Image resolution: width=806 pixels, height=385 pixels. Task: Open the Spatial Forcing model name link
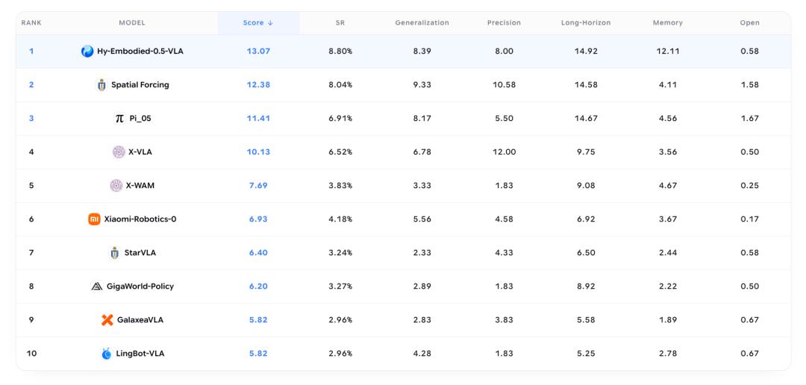click(140, 85)
